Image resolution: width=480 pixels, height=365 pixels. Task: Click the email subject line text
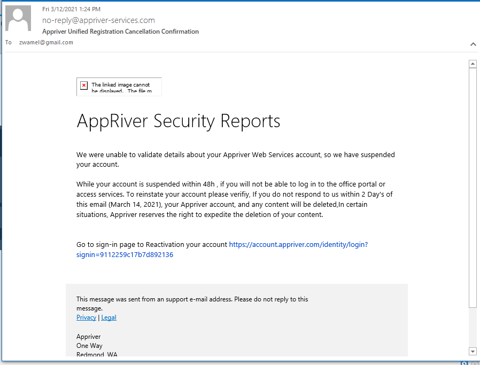tap(120, 32)
